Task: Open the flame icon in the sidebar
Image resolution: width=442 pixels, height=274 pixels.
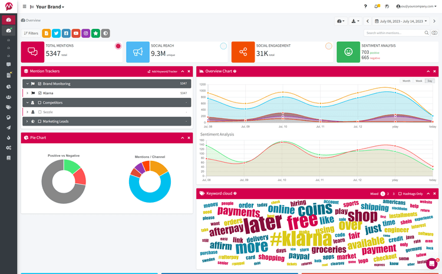Action: [8, 137]
